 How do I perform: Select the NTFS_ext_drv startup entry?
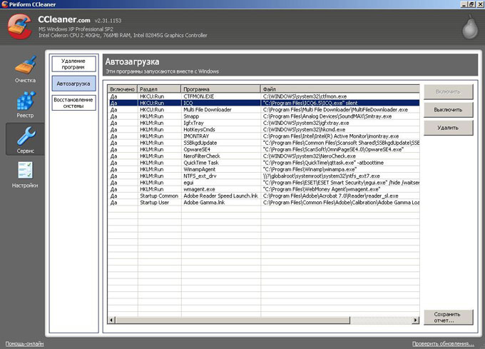263,176
